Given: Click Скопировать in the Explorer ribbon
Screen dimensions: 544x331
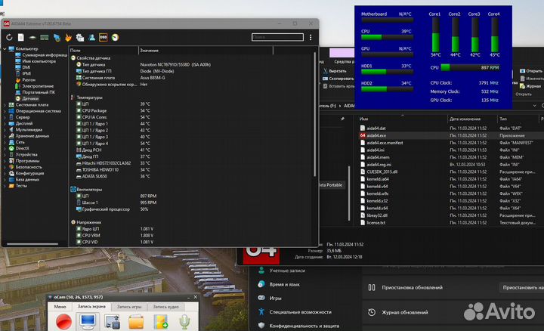Looking at the screenshot, I should click(x=338, y=79).
